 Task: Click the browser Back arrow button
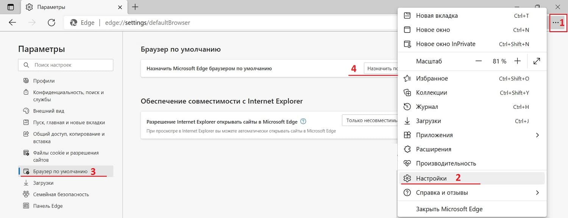pyautogui.click(x=12, y=23)
